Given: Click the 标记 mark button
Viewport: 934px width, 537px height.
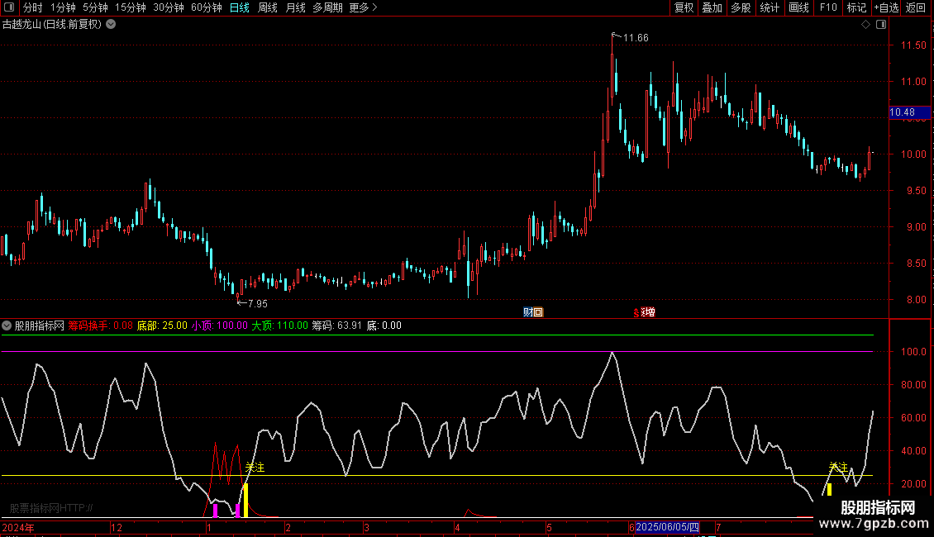Looking at the screenshot, I should pyautogui.click(x=856, y=7).
